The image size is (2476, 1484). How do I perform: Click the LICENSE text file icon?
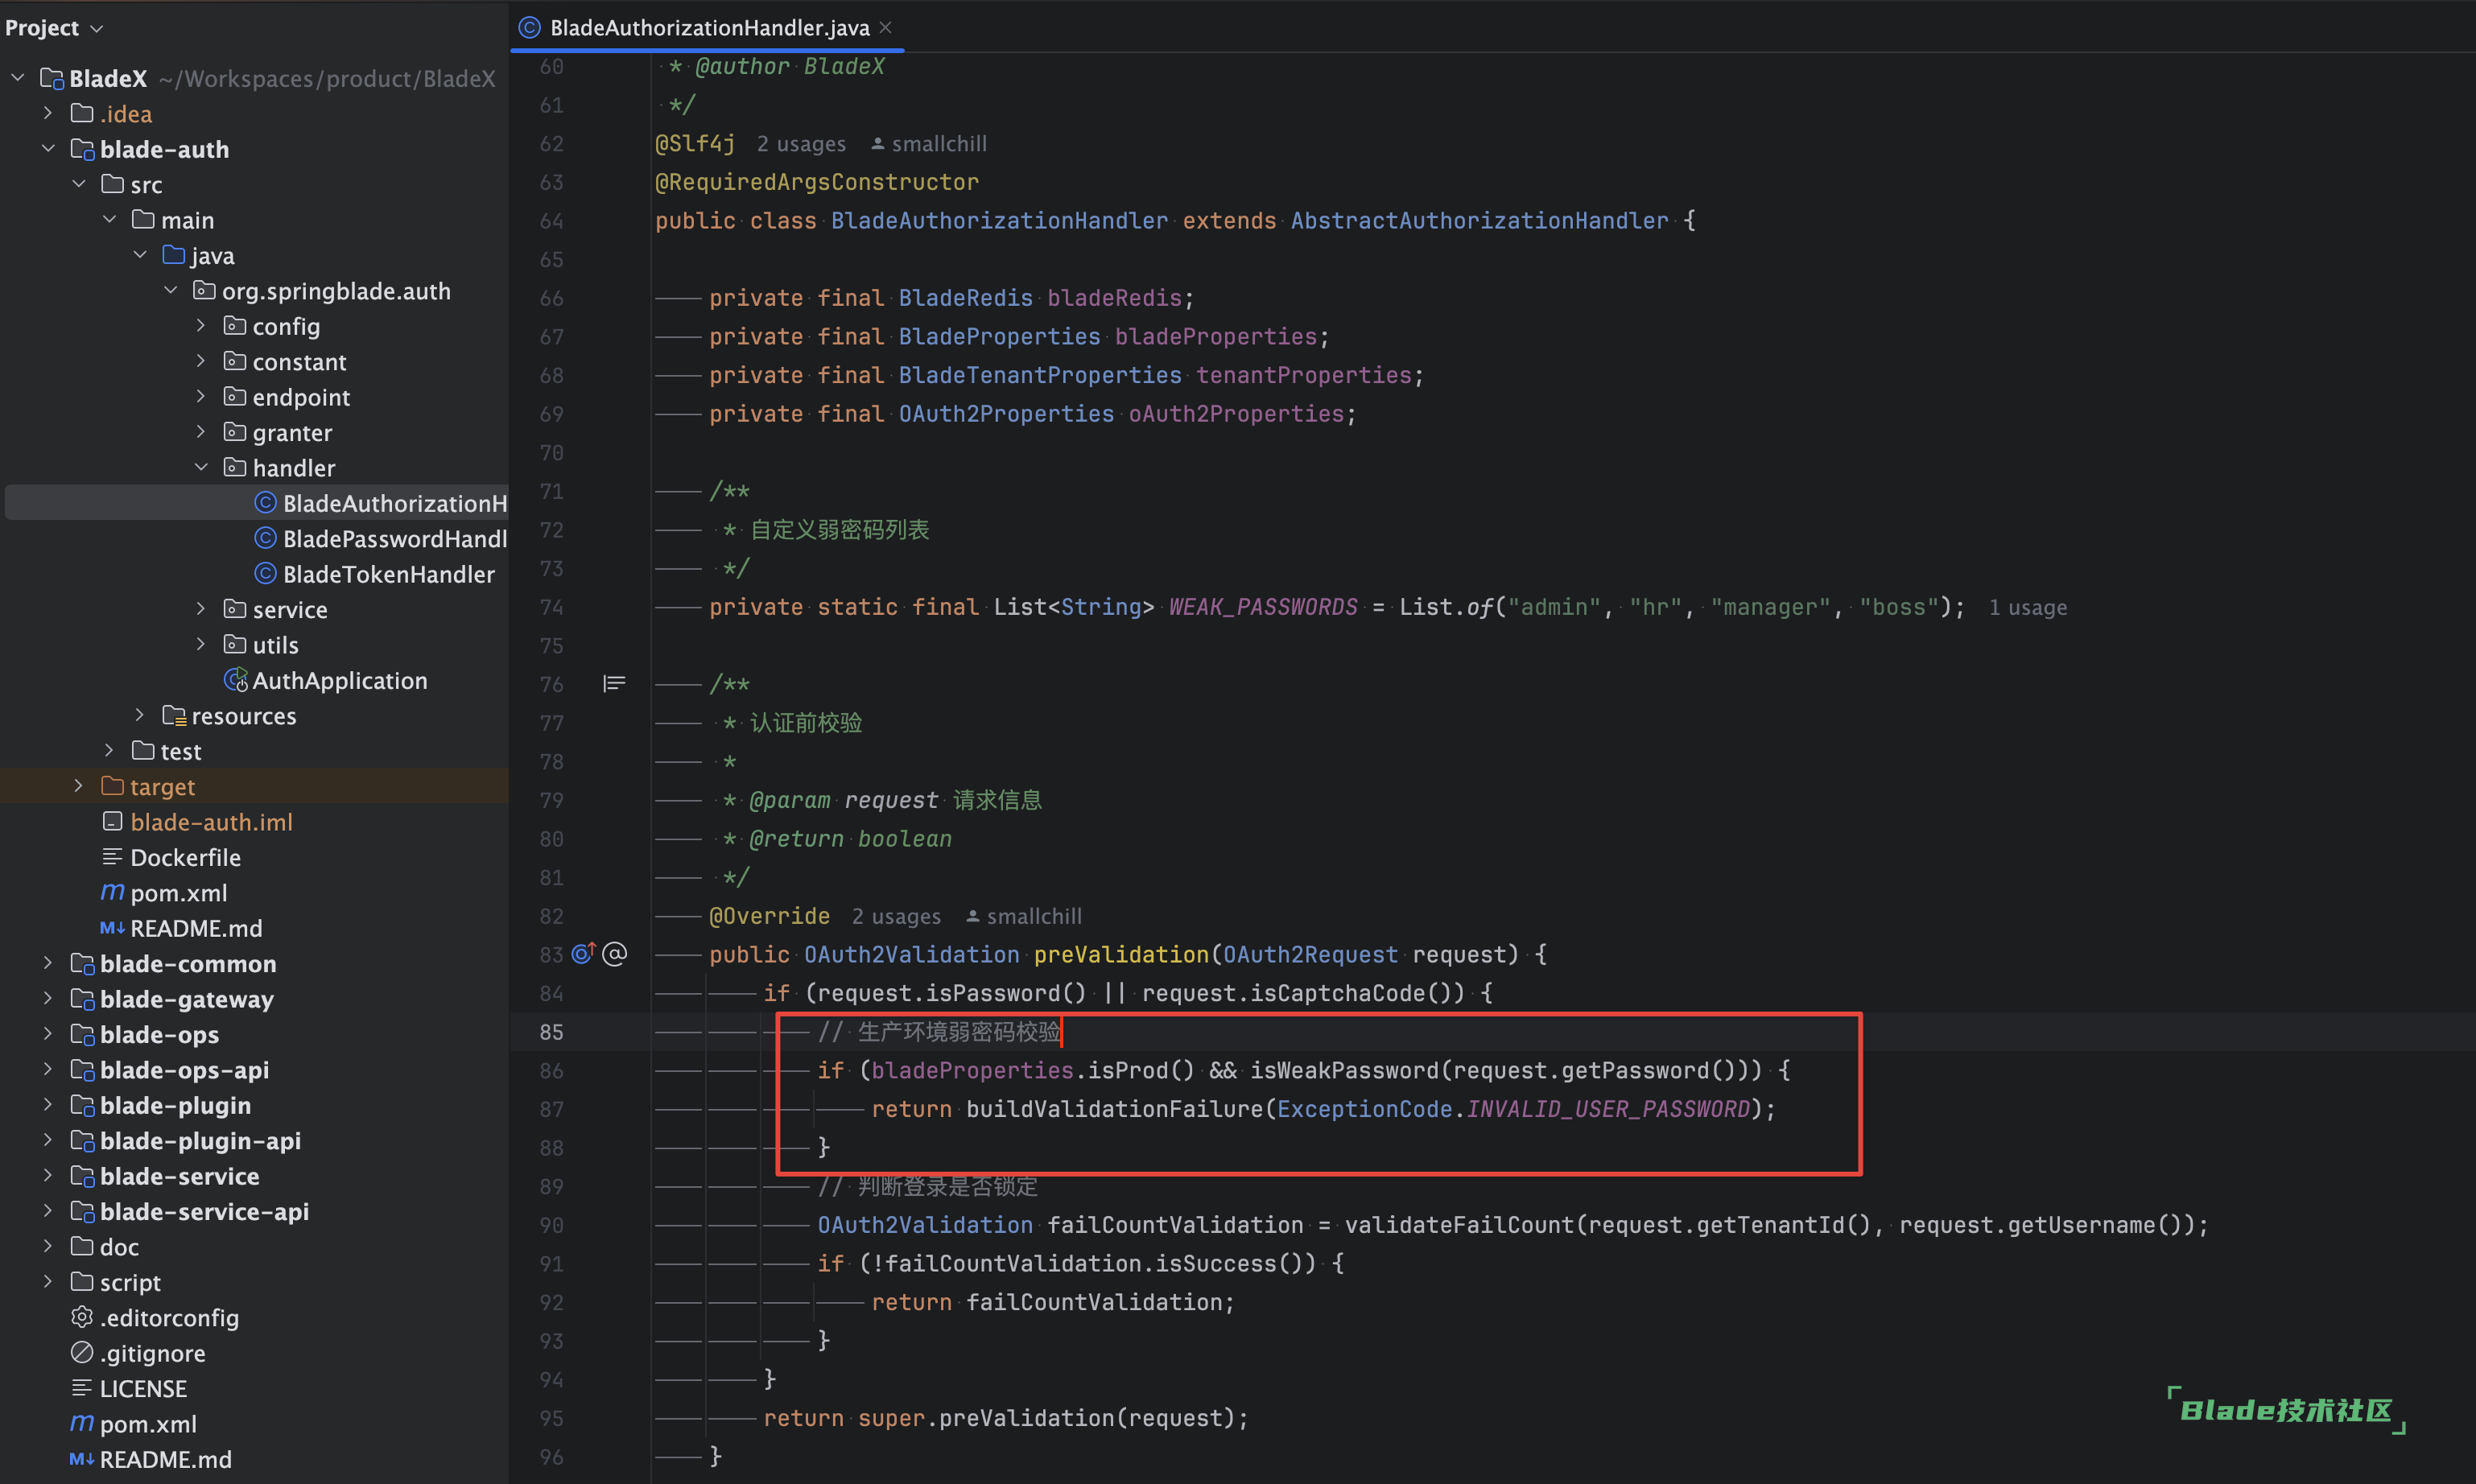[x=82, y=1388]
